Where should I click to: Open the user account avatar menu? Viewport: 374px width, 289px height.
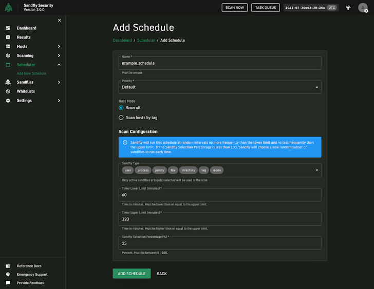(x=363, y=8)
